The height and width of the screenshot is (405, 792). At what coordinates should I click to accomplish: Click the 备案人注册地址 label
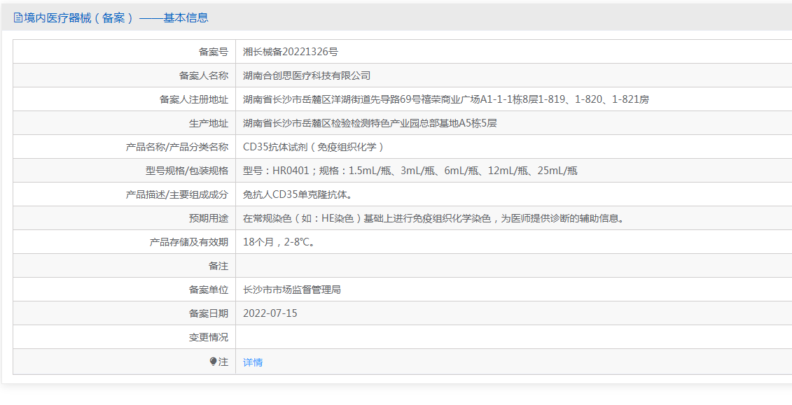coord(194,99)
